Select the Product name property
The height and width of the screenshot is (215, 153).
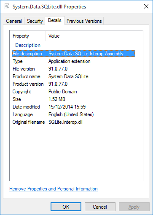(x=27, y=76)
